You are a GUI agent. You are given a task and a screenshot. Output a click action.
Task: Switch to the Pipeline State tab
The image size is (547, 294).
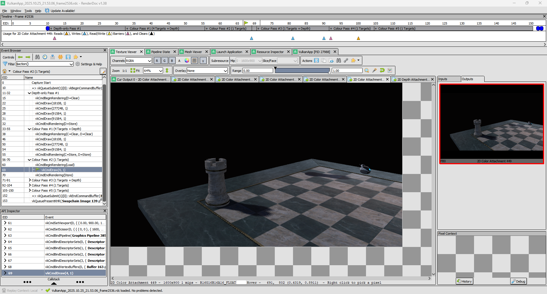pyautogui.click(x=160, y=52)
